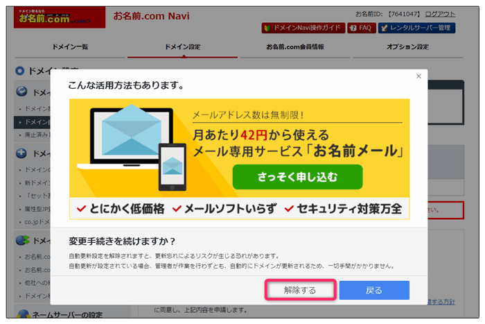This screenshot has height=324, width=485.
Task: Click the blue 戻る button
Action: (x=374, y=290)
